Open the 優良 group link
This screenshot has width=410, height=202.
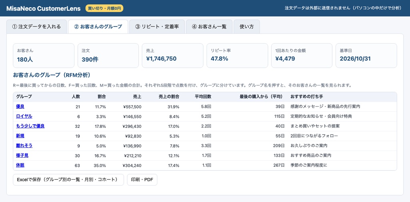[20, 107]
